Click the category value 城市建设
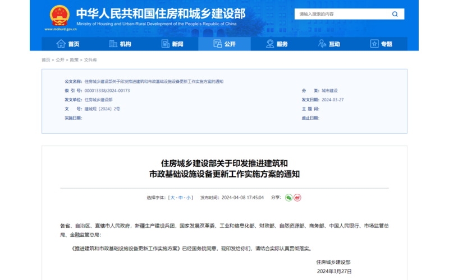The image size is (449, 280). point(329,91)
